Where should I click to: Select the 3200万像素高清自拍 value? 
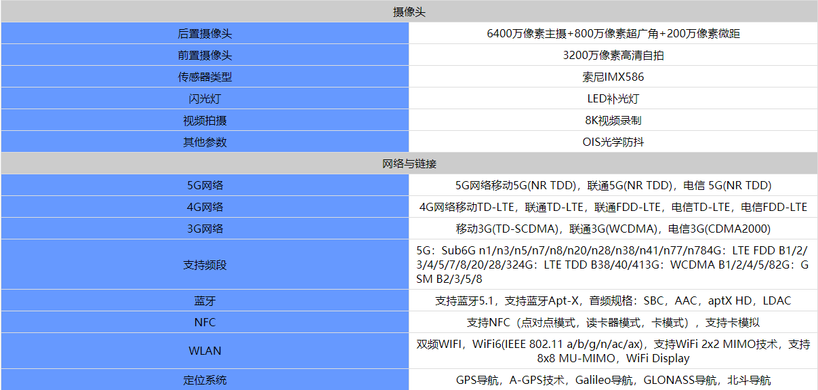coord(613,55)
